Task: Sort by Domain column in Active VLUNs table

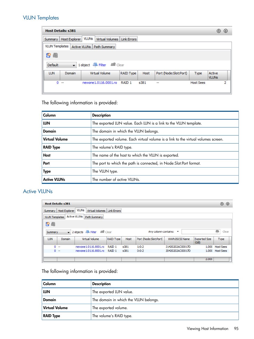Action: click(66, 241)
